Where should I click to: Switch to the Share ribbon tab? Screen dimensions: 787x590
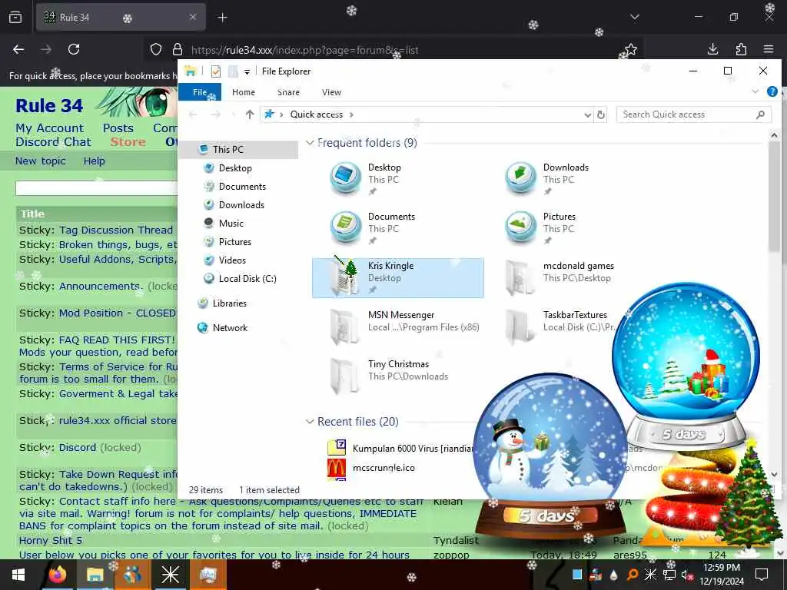click(288, 92)
